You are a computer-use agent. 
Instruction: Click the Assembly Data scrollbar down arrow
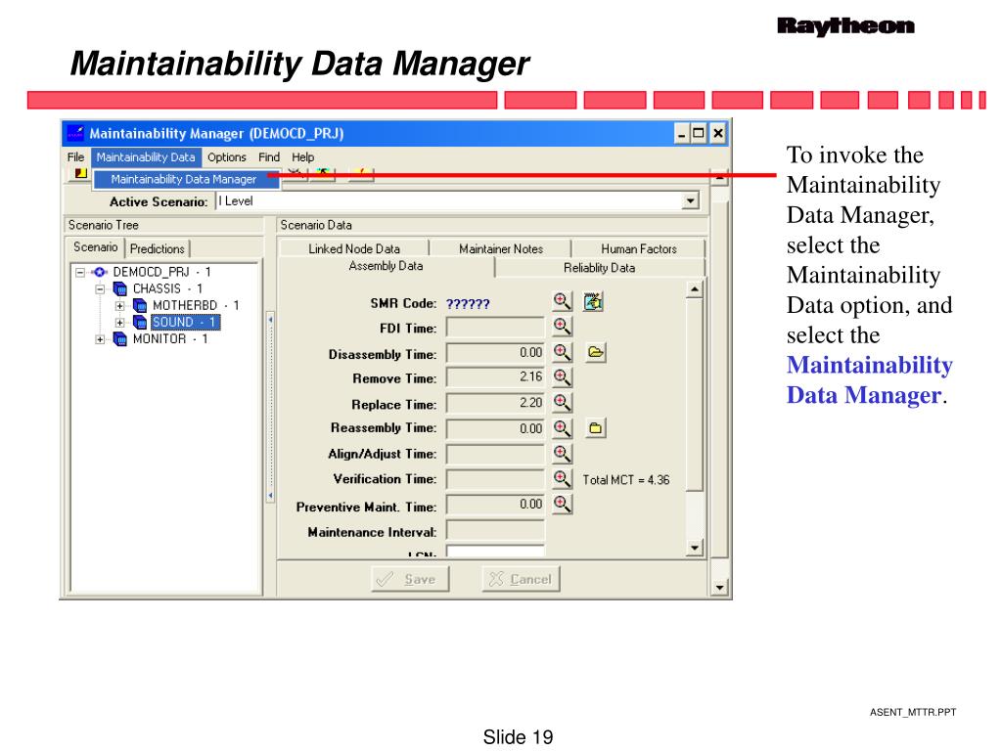[694, 548]
